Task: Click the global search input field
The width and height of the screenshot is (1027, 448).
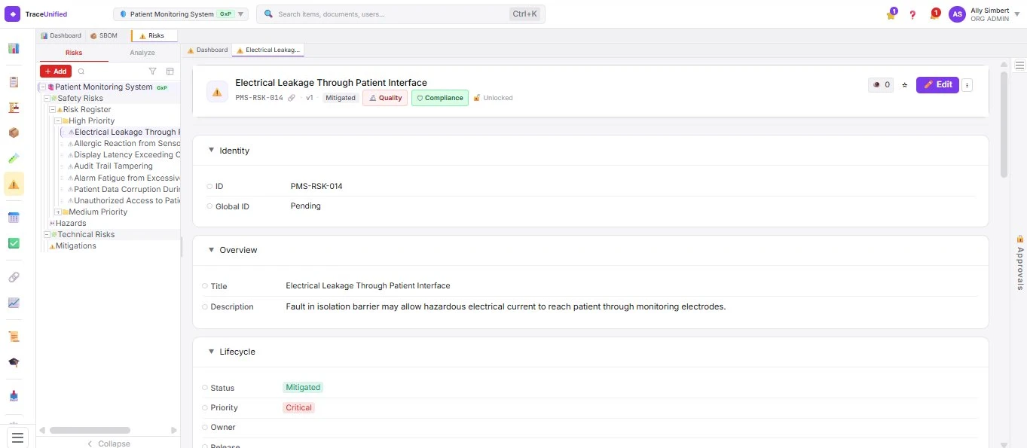Action: [x=401, y=14]
